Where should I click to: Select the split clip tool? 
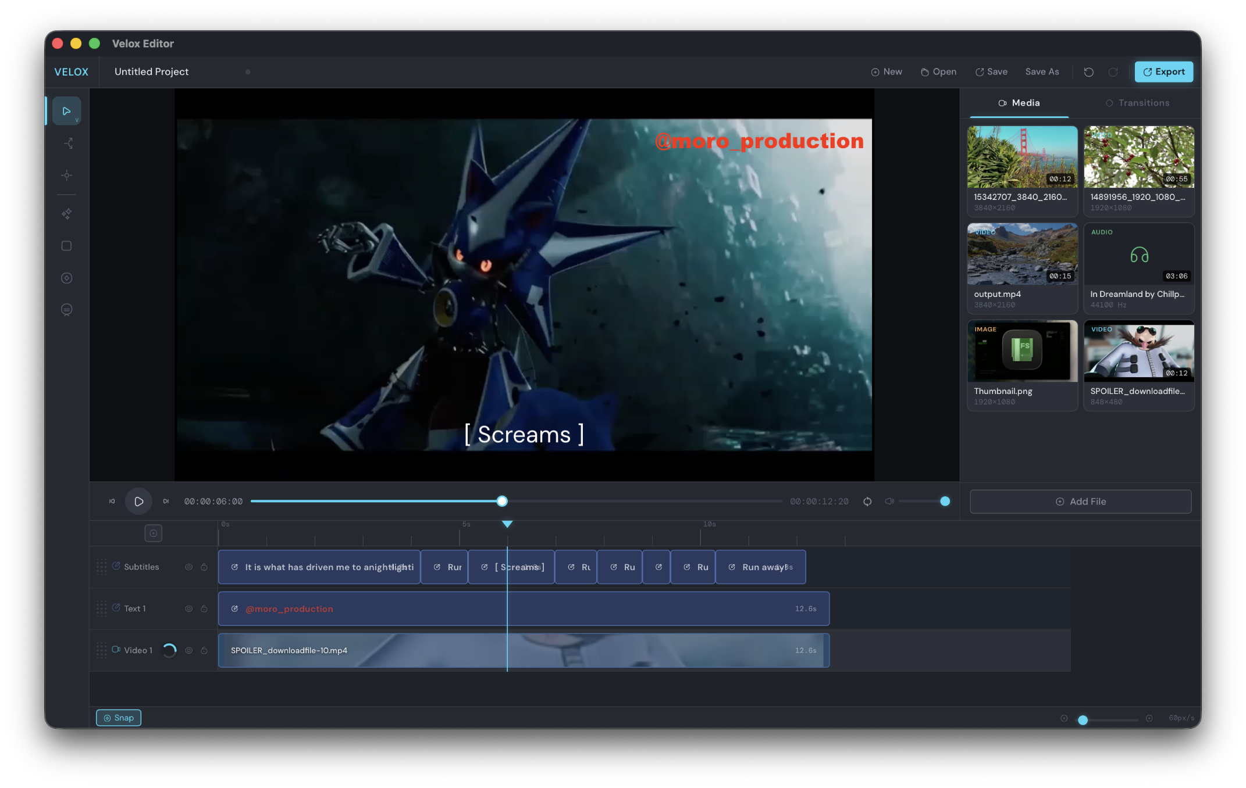point(67,143)
